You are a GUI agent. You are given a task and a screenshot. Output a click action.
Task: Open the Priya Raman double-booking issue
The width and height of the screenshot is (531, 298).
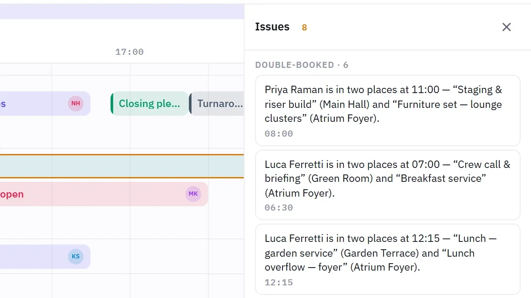click(388, 110)
